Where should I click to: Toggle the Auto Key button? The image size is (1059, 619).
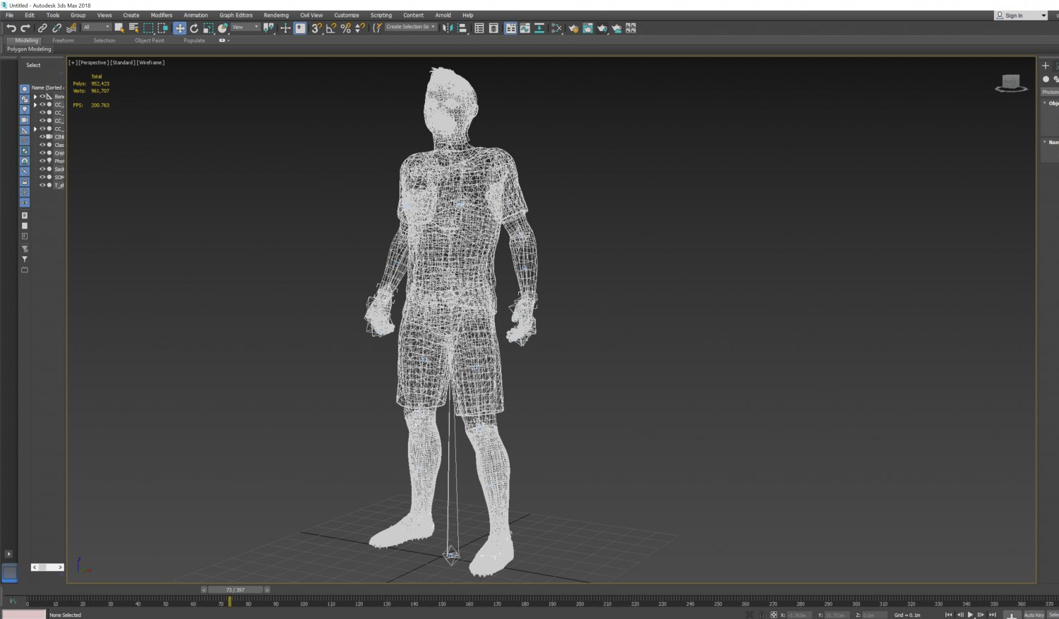tap(1034, 615)
